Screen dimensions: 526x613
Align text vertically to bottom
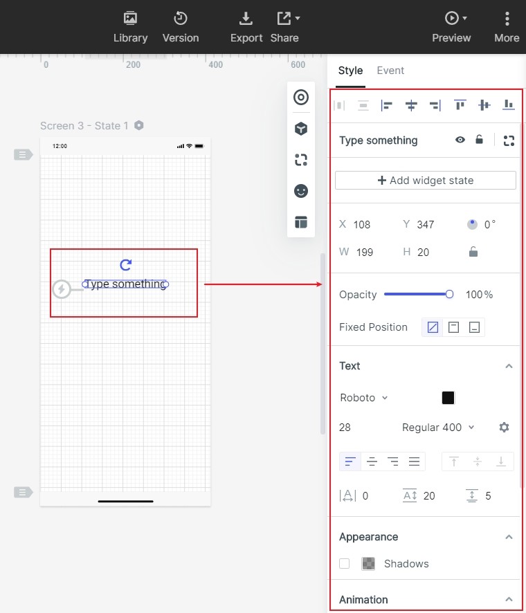click(x=501, y=461)
